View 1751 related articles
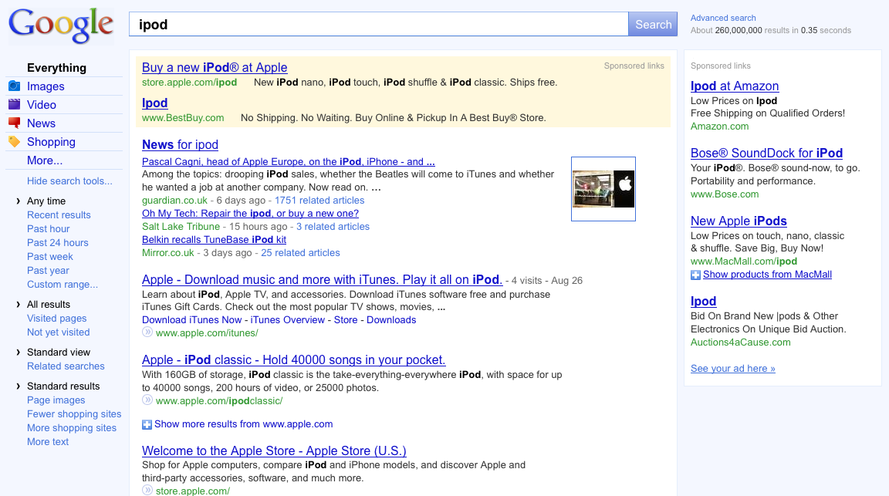Screen dimensions: 889x496 click(x=319, y=200)
